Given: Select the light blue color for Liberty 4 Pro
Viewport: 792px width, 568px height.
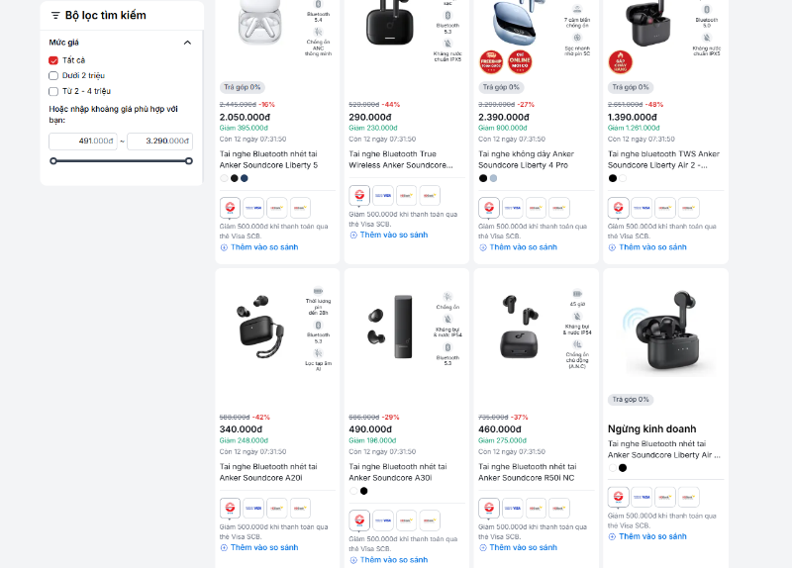Looking at the screenshot, I should point(493,178).
